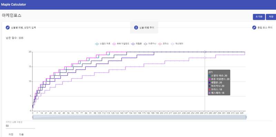Click the number 2 step circle

136,28
